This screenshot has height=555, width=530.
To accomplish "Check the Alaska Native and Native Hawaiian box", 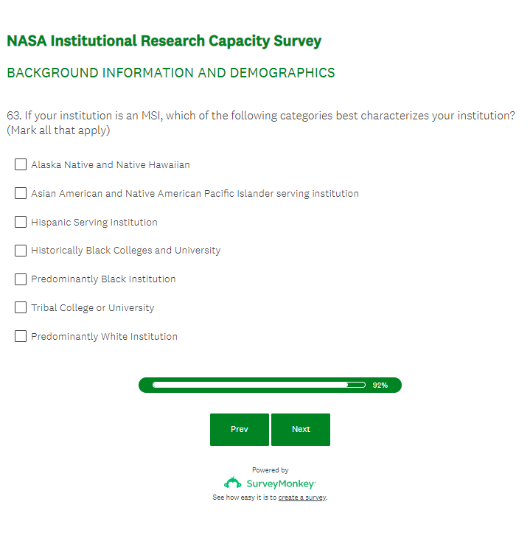I will (x=21, y=165).
